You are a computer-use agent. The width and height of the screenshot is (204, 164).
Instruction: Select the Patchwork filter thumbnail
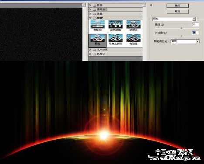point(98,26)
